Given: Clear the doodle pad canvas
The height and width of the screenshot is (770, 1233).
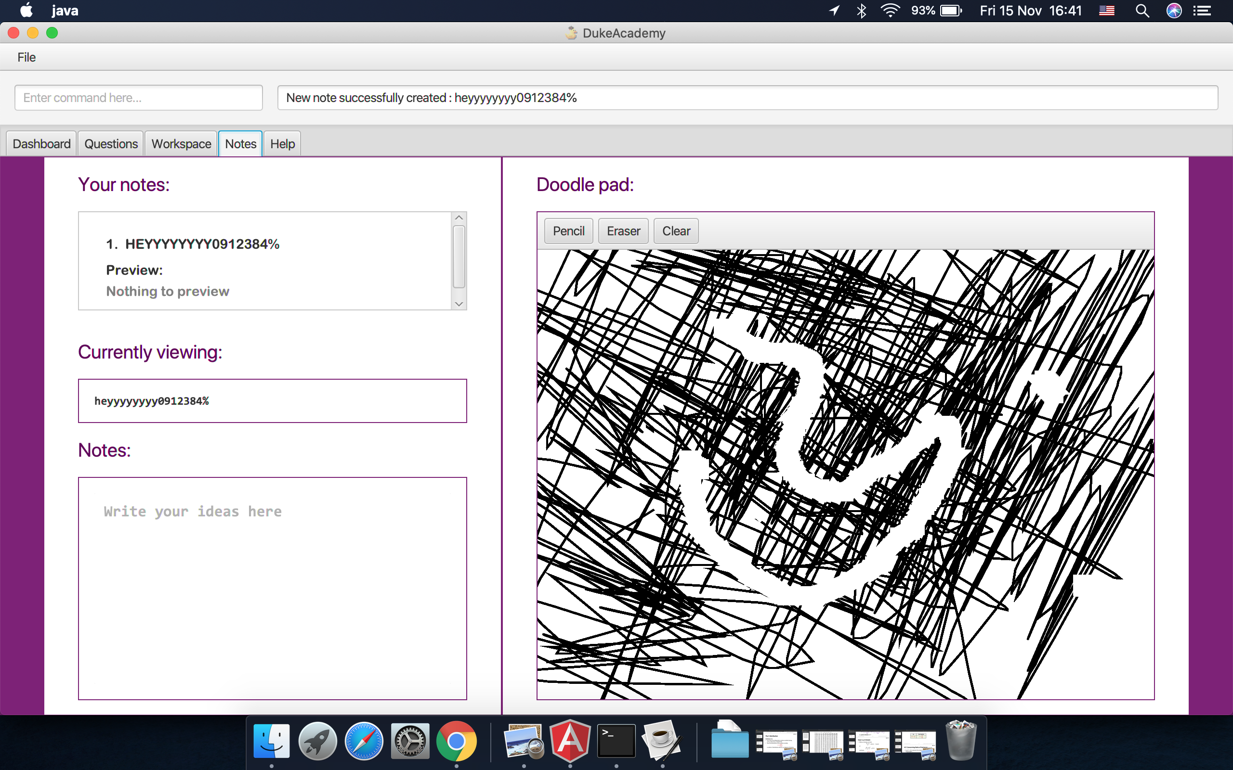Looking at the screenshot, I should pos(676,231).
